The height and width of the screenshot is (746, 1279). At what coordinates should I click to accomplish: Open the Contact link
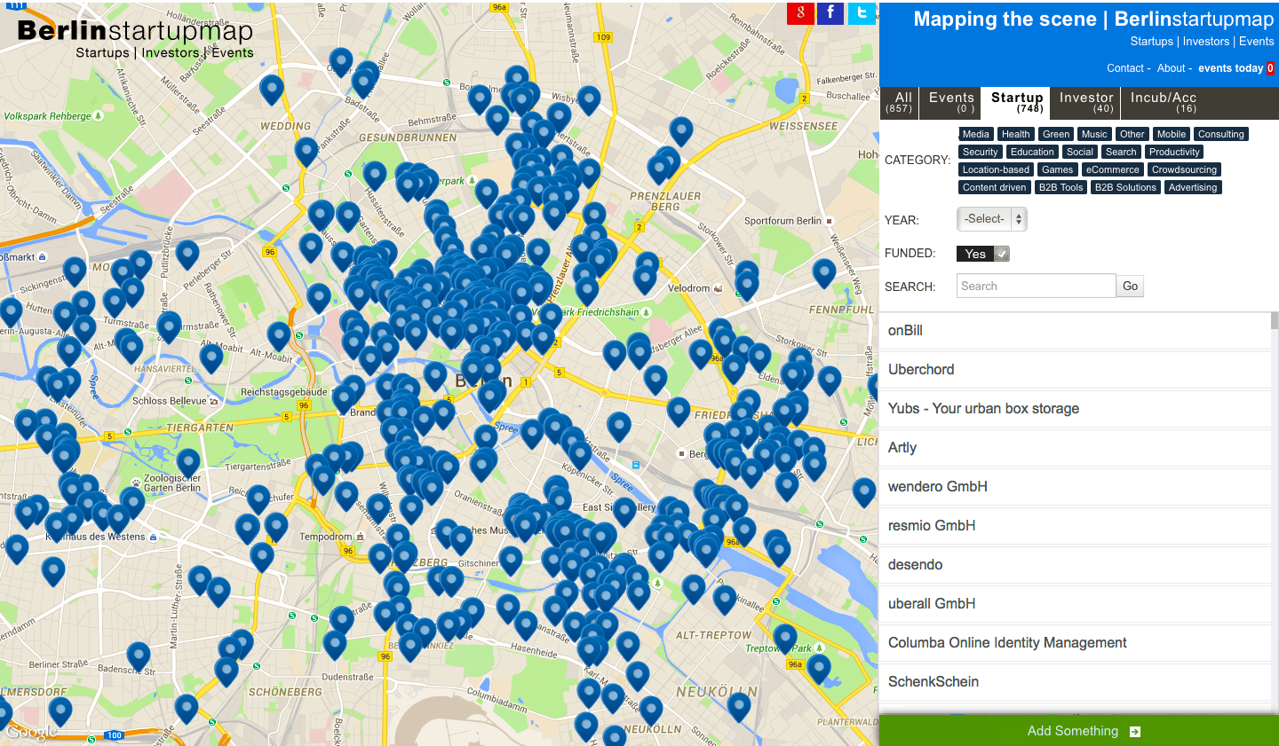(x=1126, y=67)
